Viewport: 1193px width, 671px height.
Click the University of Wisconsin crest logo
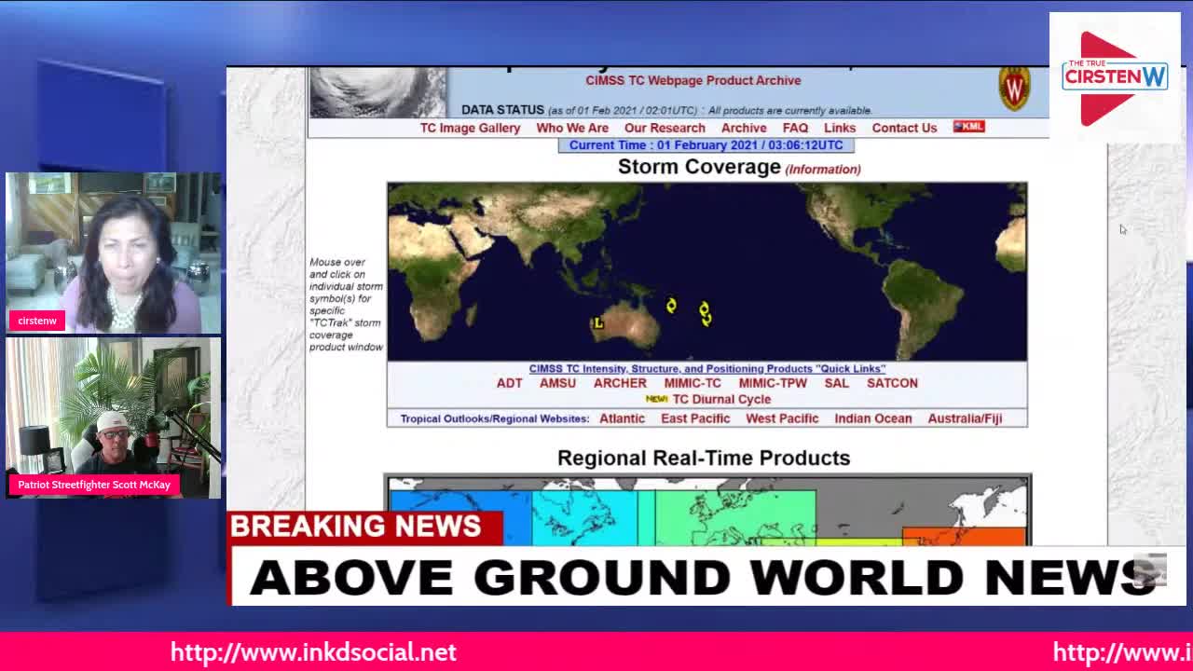pyautogui.click(x=1014, y=89)
